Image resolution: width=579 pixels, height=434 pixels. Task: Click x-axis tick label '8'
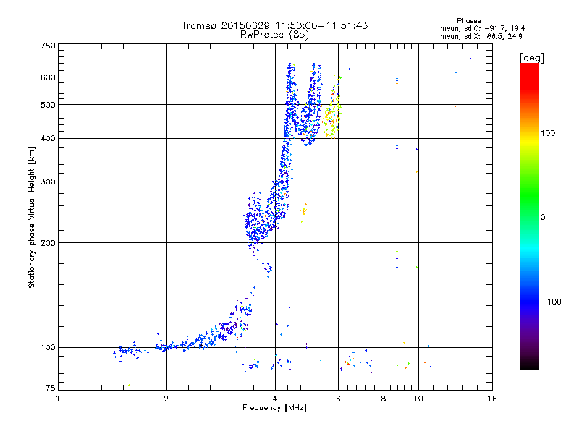coord(384,399)
